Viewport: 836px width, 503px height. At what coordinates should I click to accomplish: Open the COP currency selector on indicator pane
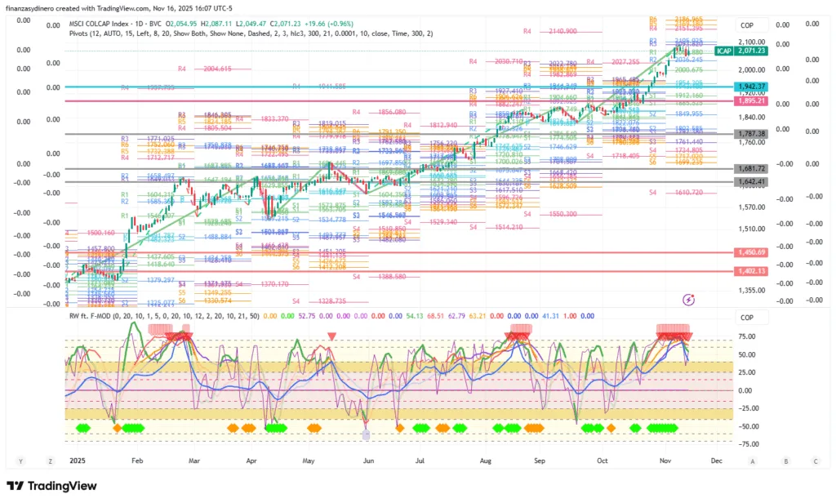pos(746,318)
